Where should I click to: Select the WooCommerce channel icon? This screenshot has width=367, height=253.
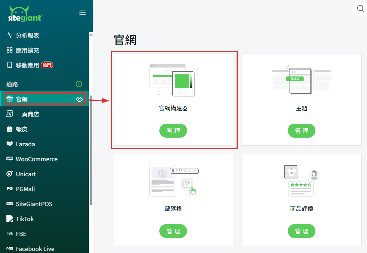pos(10,159)
